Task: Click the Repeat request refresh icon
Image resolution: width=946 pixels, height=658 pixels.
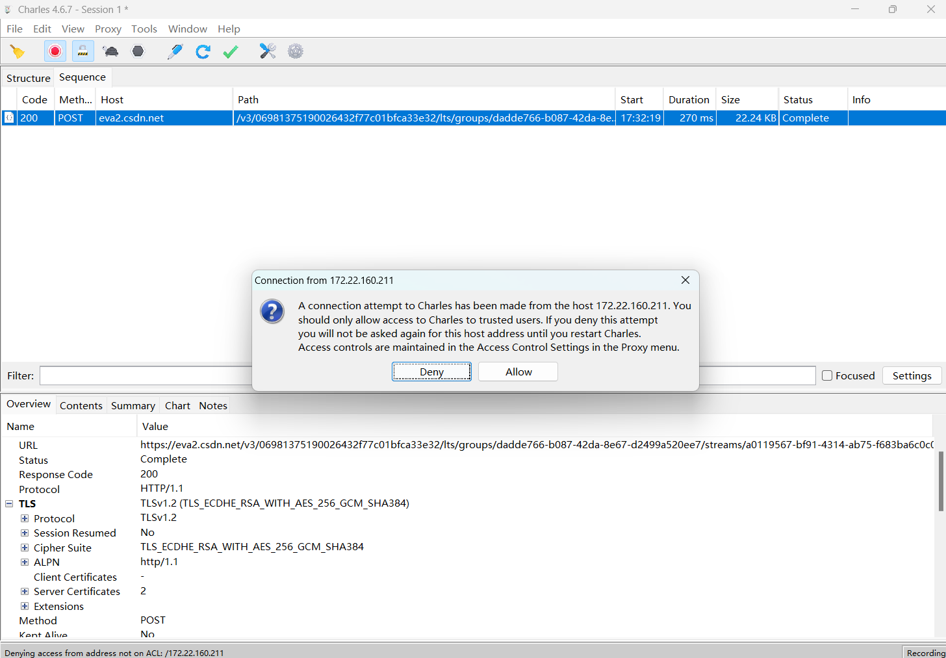Action: [x=203, y=51]
